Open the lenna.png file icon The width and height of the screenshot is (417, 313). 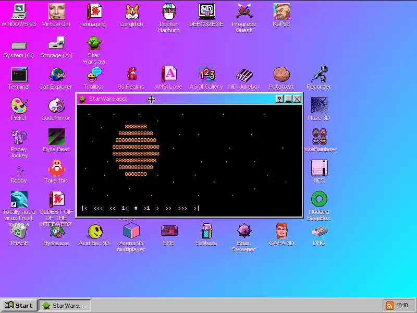94,15
